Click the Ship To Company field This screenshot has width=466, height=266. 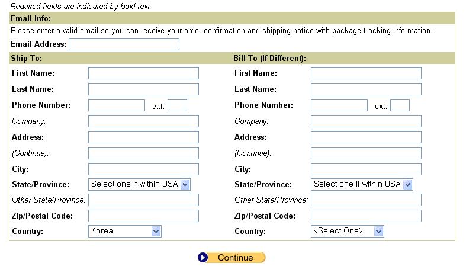click(x=143, y=121)
